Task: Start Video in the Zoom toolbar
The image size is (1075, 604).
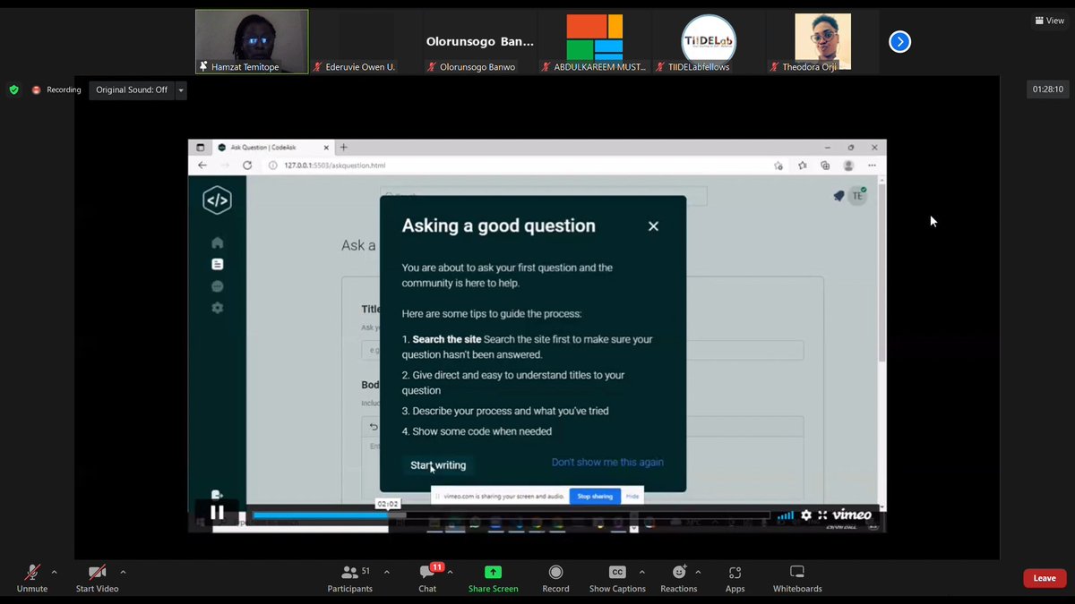Action: pyautogui.click(x=97, y=577)
